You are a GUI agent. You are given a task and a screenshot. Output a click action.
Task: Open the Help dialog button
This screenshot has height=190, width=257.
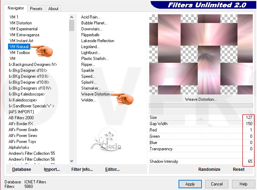(243, 184)
